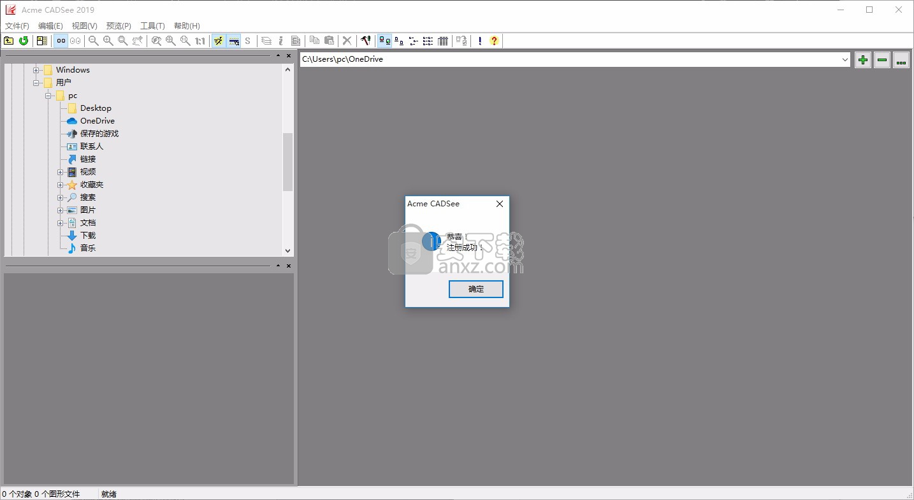Viewport: 914px width, 500px height.
Task: Select 保存的游戏 in the tree
Action: (99, 134)
